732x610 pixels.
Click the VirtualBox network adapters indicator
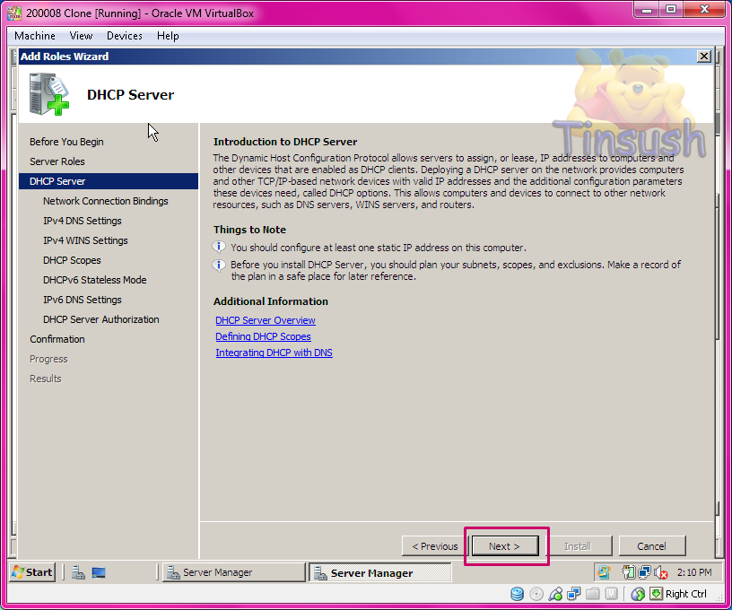click(574, 594)
